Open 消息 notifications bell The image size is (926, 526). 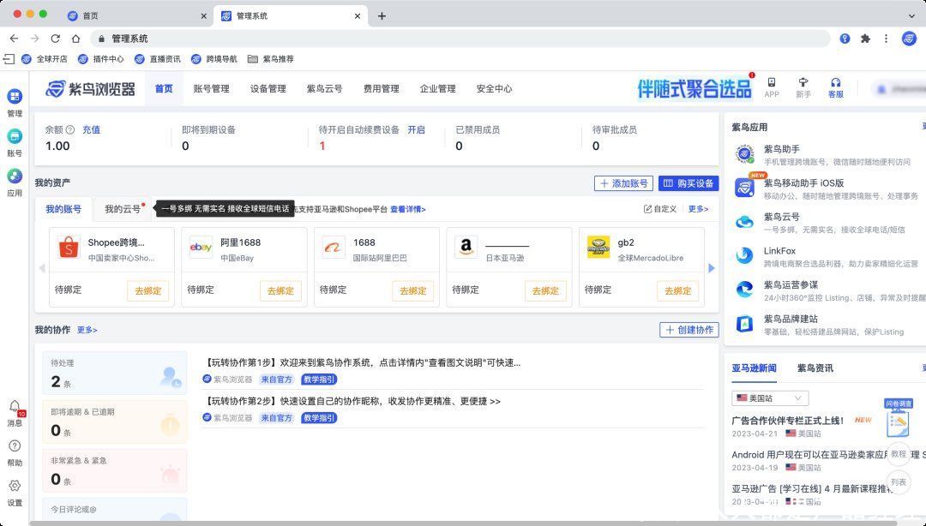(x=15, y=406)
